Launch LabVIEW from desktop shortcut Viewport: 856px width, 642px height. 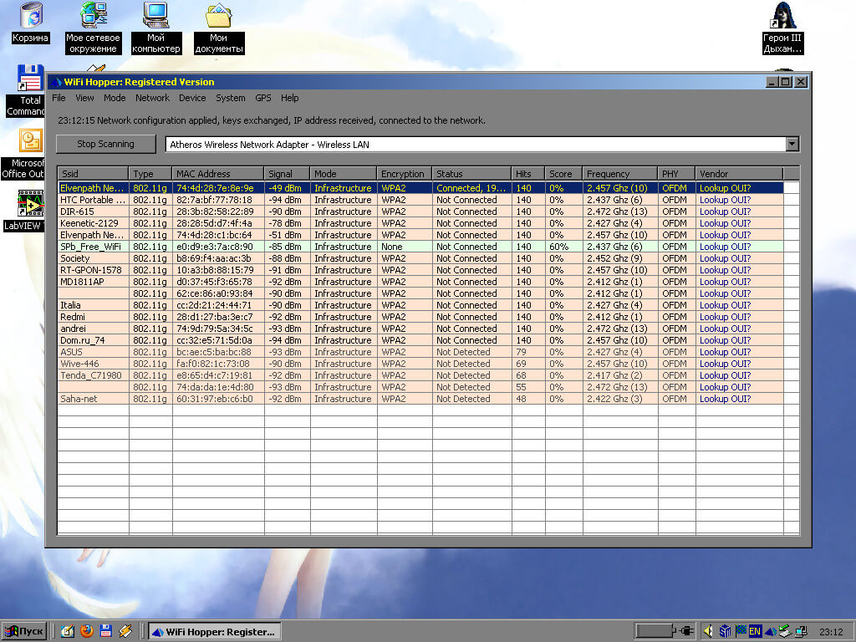[x=30, y=205]
